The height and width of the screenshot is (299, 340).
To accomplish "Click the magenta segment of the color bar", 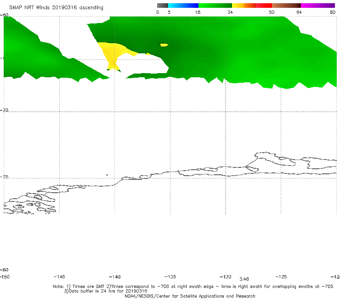I will [317, 6].
